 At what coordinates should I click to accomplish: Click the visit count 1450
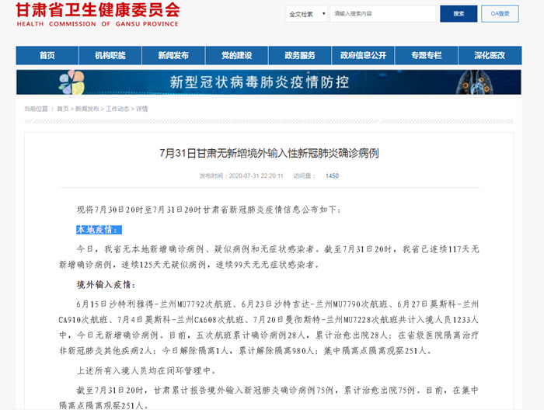coord(332,175)
